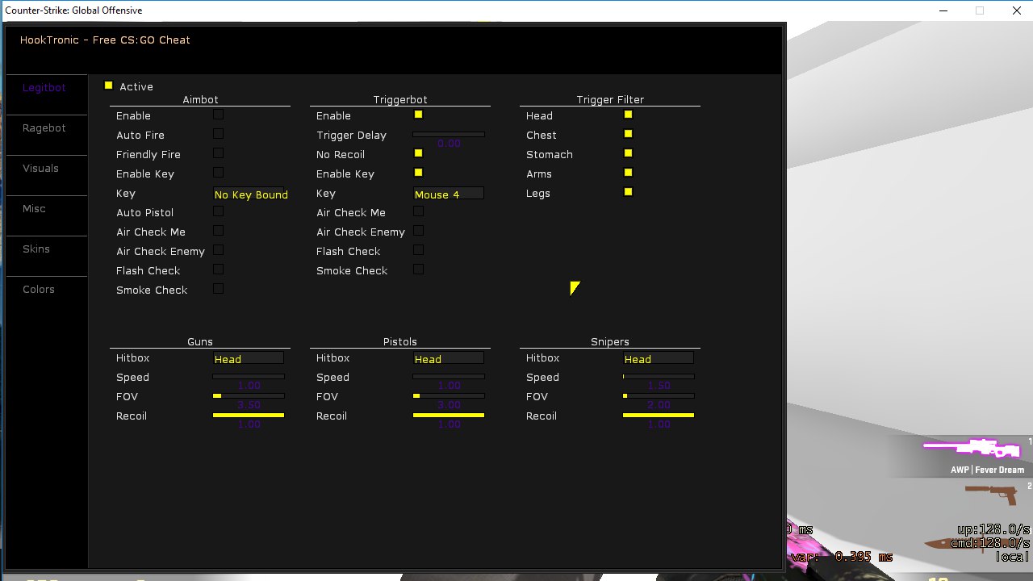
Task: Open the Pistols Hitbox dropdown
Action: [x=449, y=358]
